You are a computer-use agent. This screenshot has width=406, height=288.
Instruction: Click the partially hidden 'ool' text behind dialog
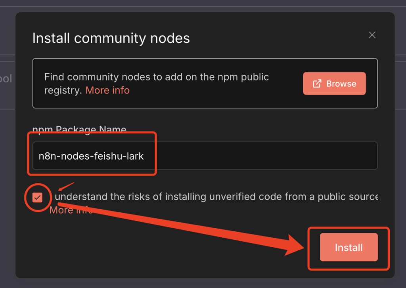6,79
